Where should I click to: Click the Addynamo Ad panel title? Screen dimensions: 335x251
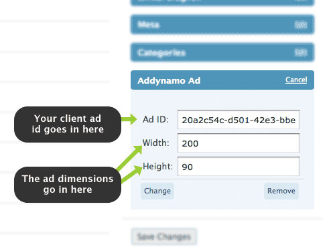(169, 80)
